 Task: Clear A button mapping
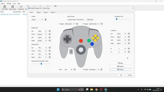click(129, 52)
